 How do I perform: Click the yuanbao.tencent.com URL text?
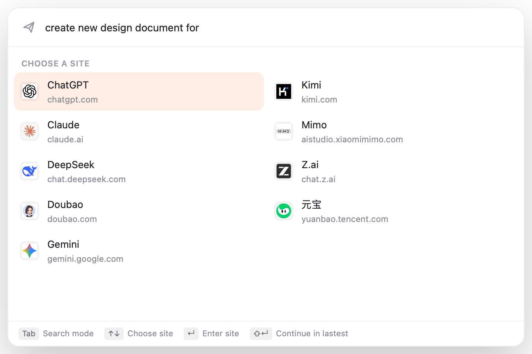[345, 219]
